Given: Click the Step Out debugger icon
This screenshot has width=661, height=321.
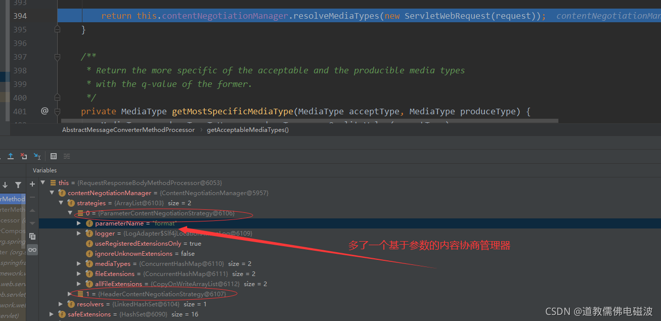Looking at the screenshot, I should pos(10,156).
